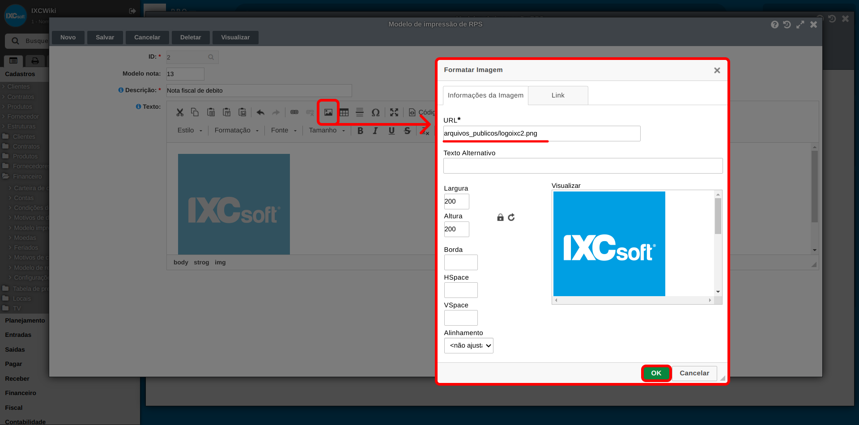Click the Novo button
859x425 pixels.
[x=68, y=37]
